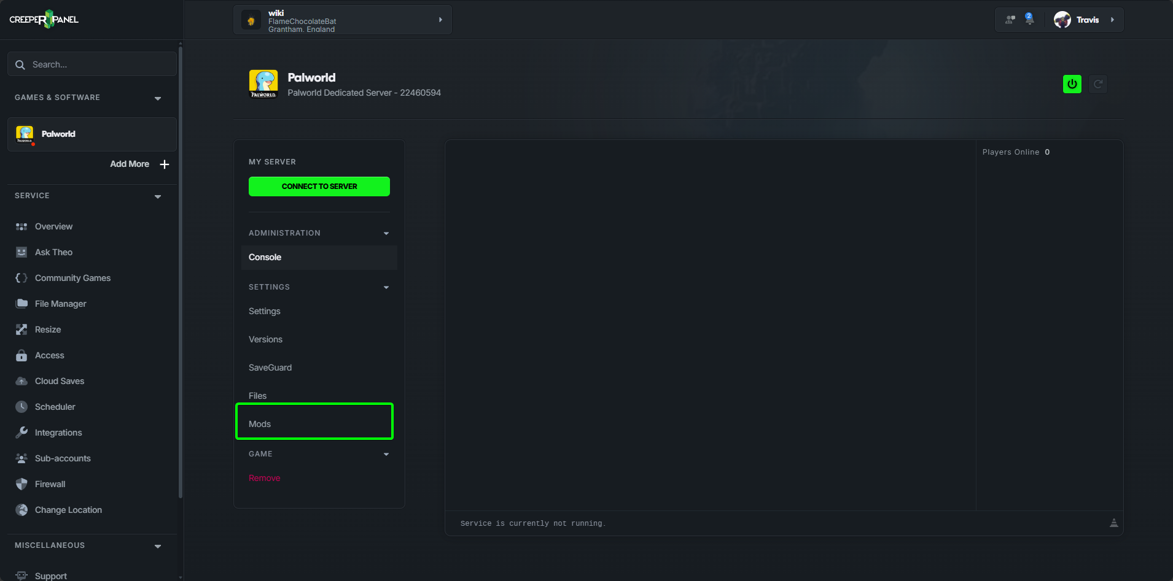Focus the Search input field
This screenshot has width=1173, height=581.
[x=92, y=64]
